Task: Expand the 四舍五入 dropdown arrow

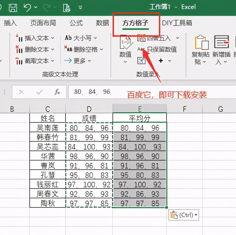Action: coord(178,38)
